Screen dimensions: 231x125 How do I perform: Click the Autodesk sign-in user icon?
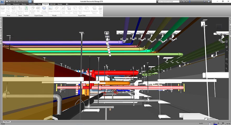(x=190, y=1)
